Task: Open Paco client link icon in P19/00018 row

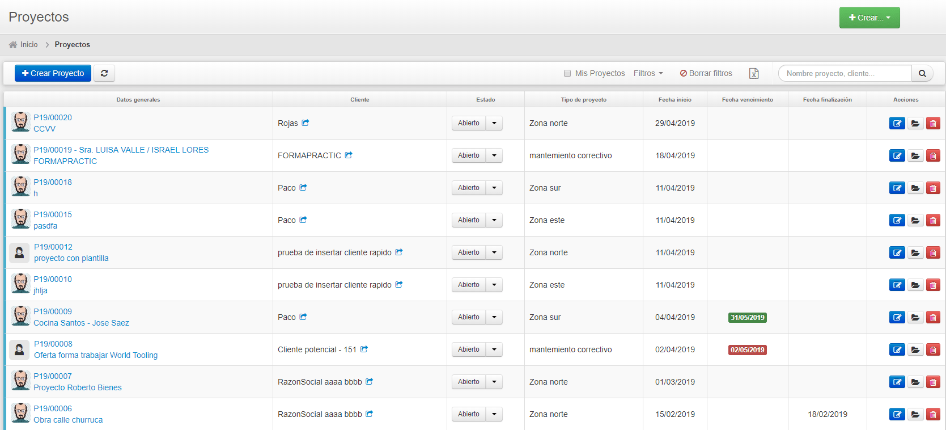Action: tap(303, 187)
